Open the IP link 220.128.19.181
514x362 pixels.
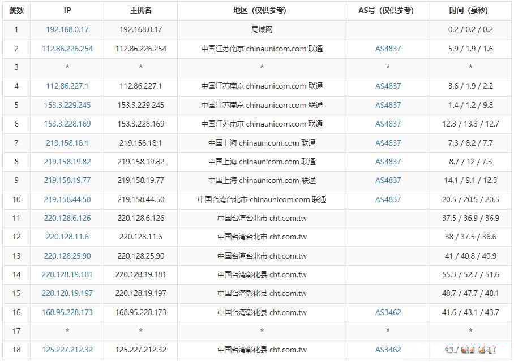click(67, 274)
